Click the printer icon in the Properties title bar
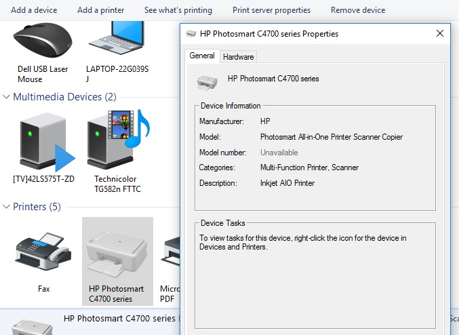This screenshot has width=459, height=335. click(191, 34)
